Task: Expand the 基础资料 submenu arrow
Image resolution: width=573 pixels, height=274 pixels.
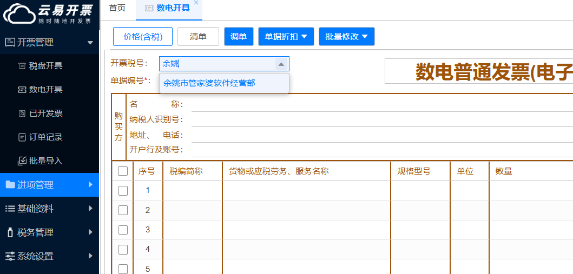Action: (x=90, y=209)
